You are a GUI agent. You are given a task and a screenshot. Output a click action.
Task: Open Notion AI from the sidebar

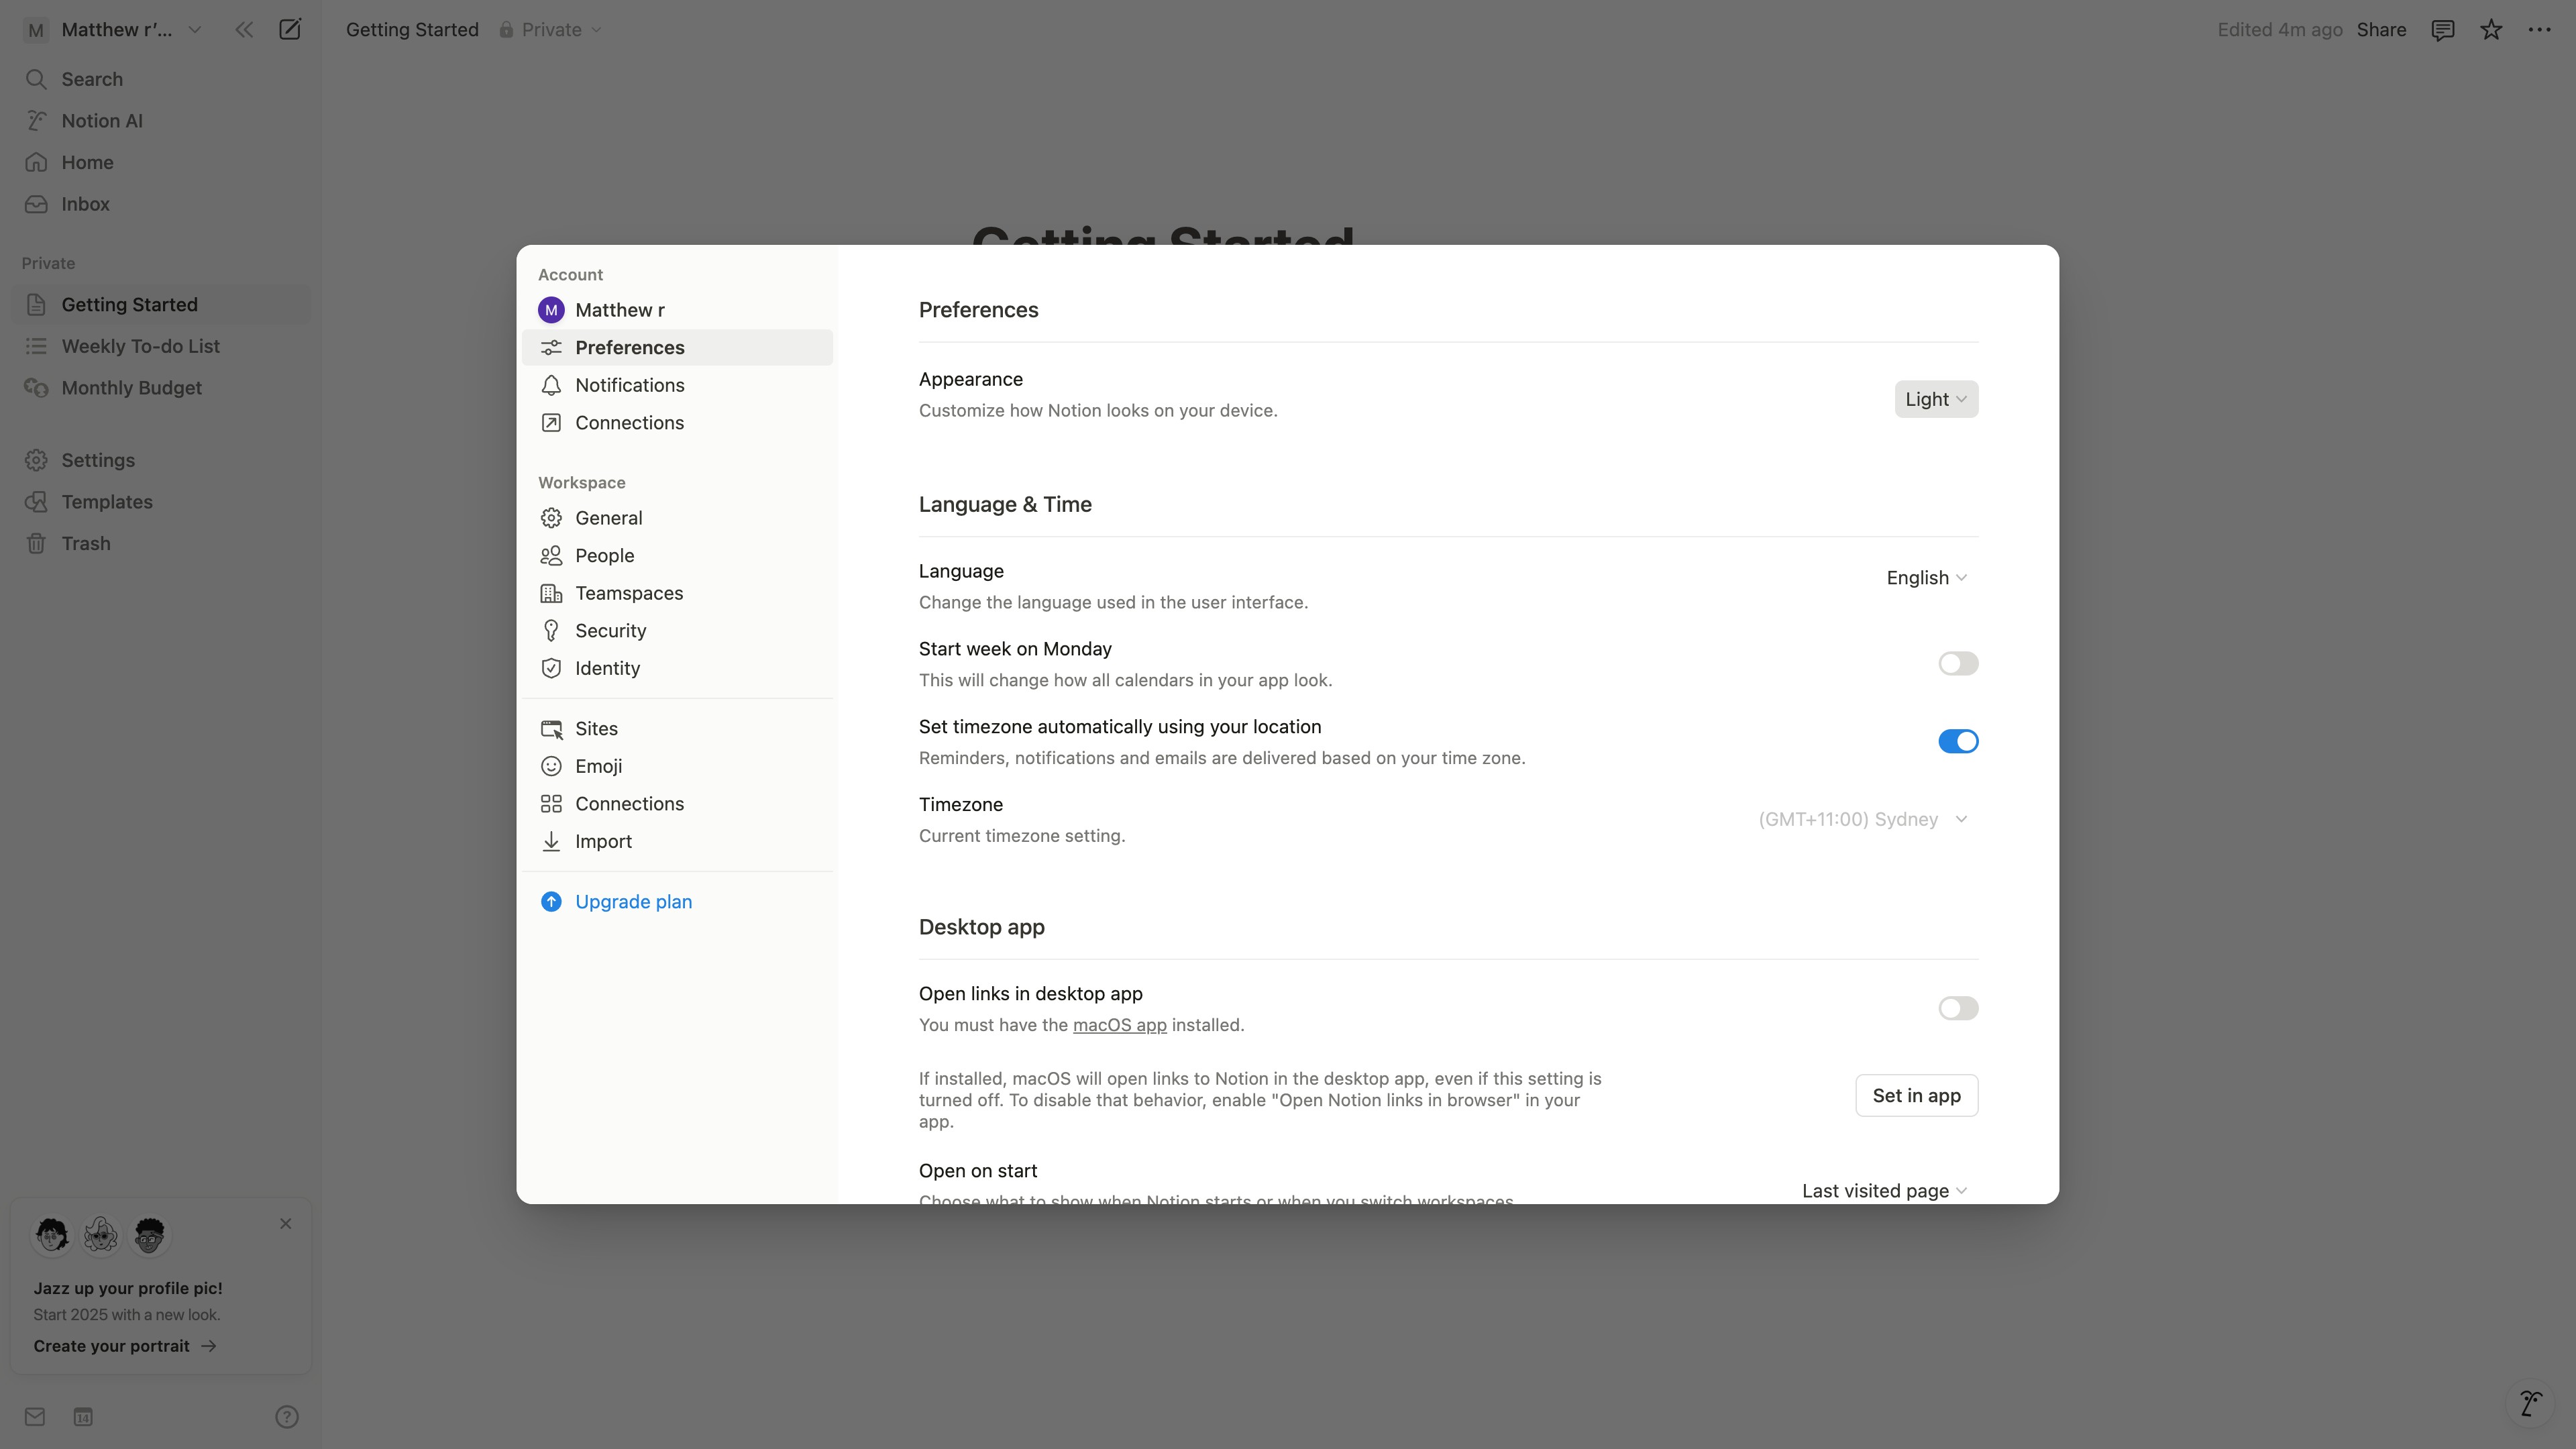[161, 121]
